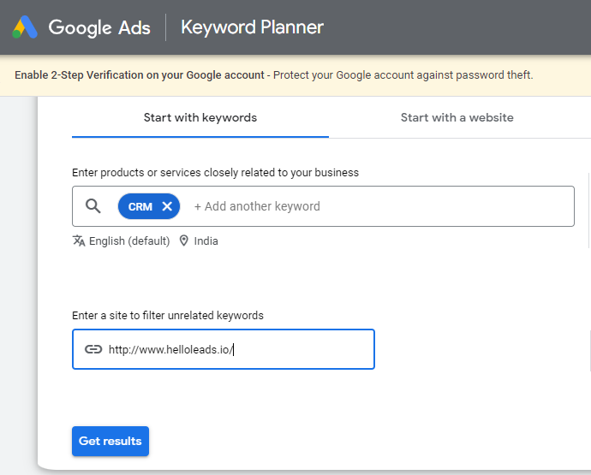Viewport: 591px width, 475px height.
Task: Click Enable 2-Step Verification banner text
Action: (140, 75)
